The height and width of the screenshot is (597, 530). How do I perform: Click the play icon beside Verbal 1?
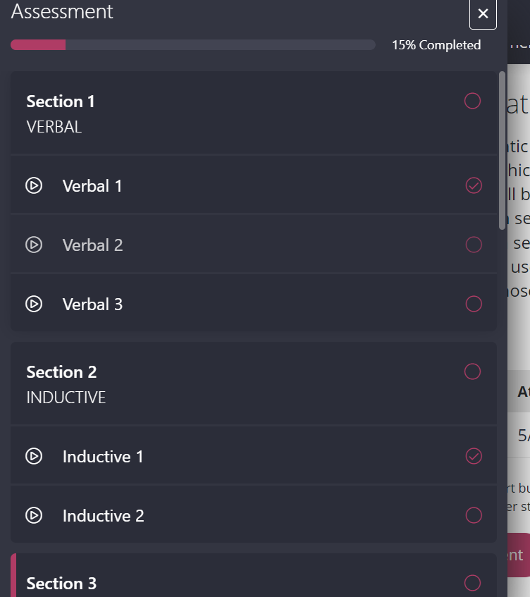[x=34, y=186]
